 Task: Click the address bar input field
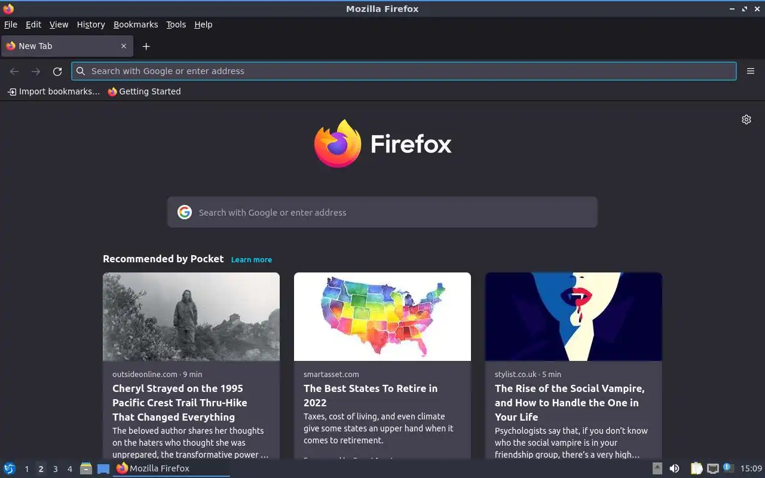coord(404,71)
